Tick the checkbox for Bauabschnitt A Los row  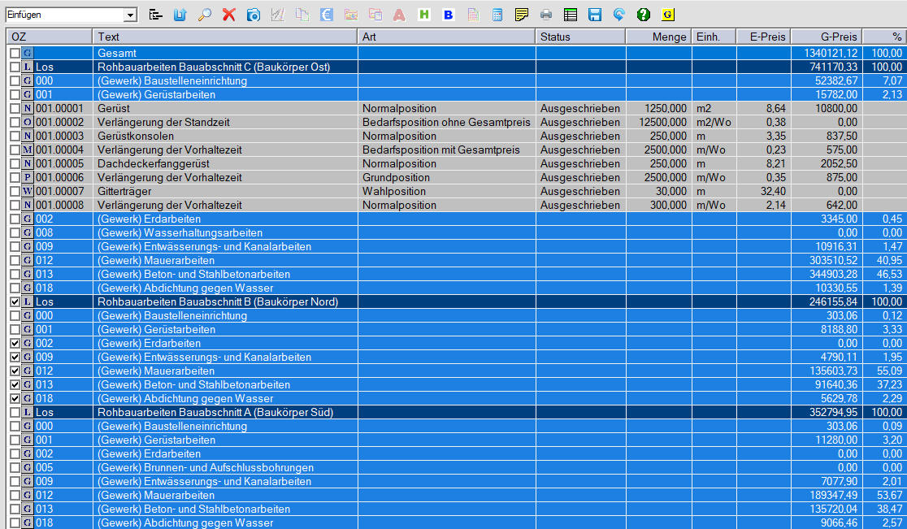[15, 413]
